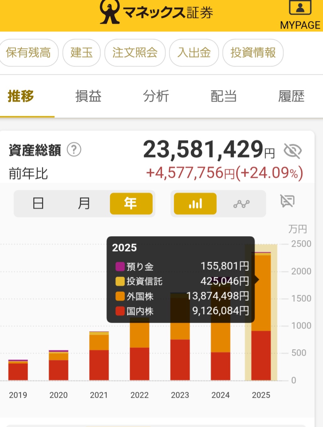The height and width of the screenshot is (427, 323).
Task: Open the 配当 tab
Action: coord(223,97)
